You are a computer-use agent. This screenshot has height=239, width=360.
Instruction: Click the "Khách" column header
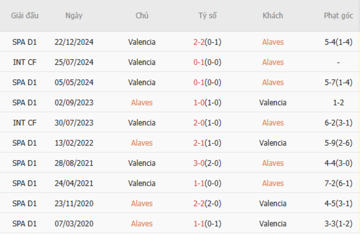point(272,16)
